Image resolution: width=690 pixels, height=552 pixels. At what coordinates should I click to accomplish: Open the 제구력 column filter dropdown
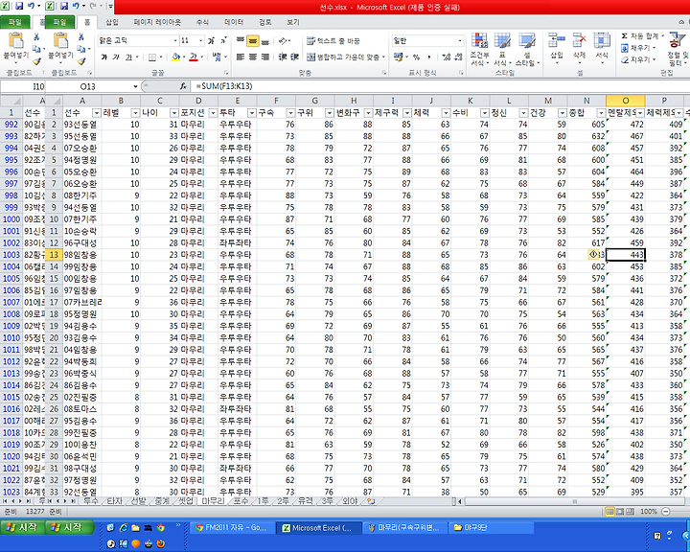407,113
